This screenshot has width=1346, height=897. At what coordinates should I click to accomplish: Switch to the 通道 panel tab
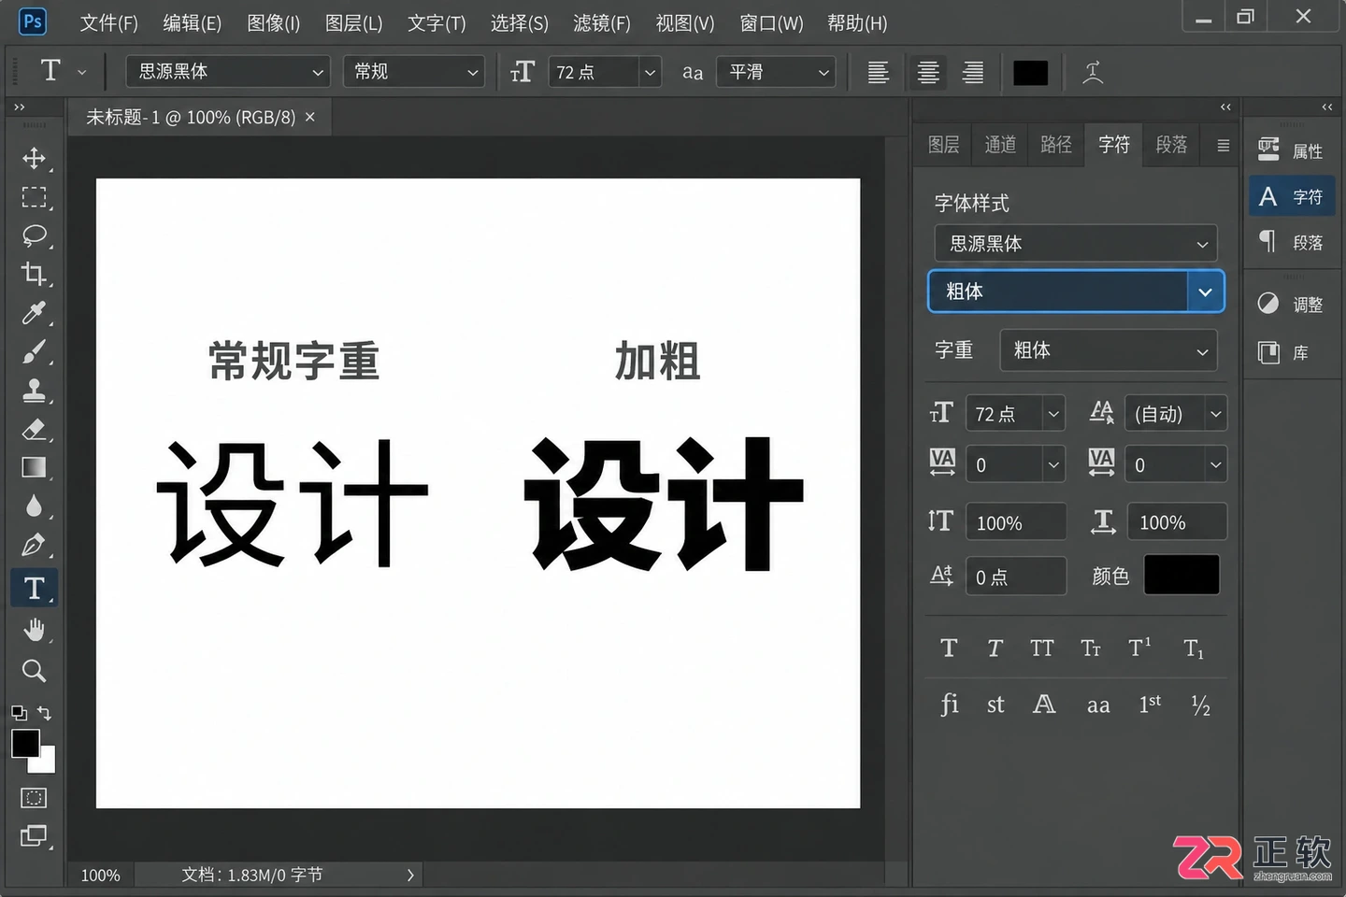tap(1000, 145)
